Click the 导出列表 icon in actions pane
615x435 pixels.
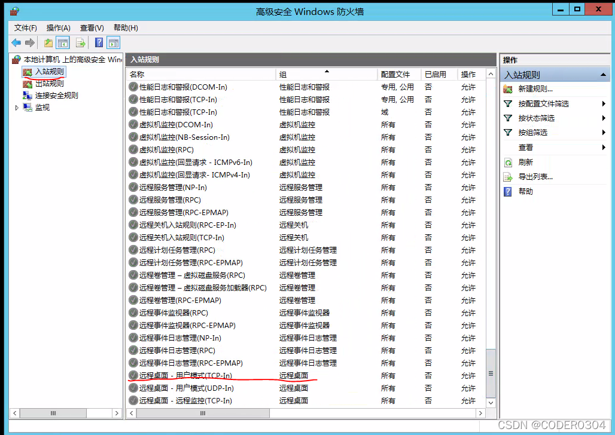[x=508, y=177]
